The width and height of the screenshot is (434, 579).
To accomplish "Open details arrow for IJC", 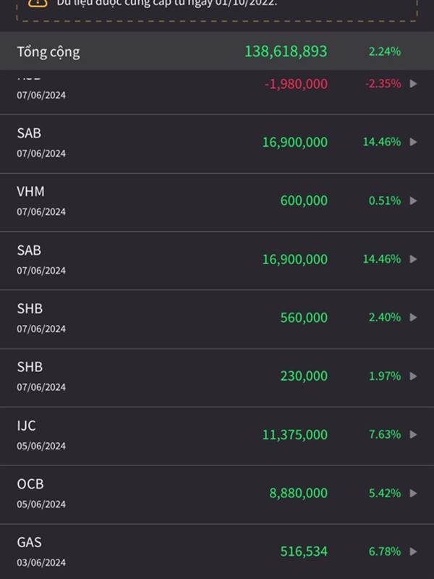I will click(x=413, y=435).
